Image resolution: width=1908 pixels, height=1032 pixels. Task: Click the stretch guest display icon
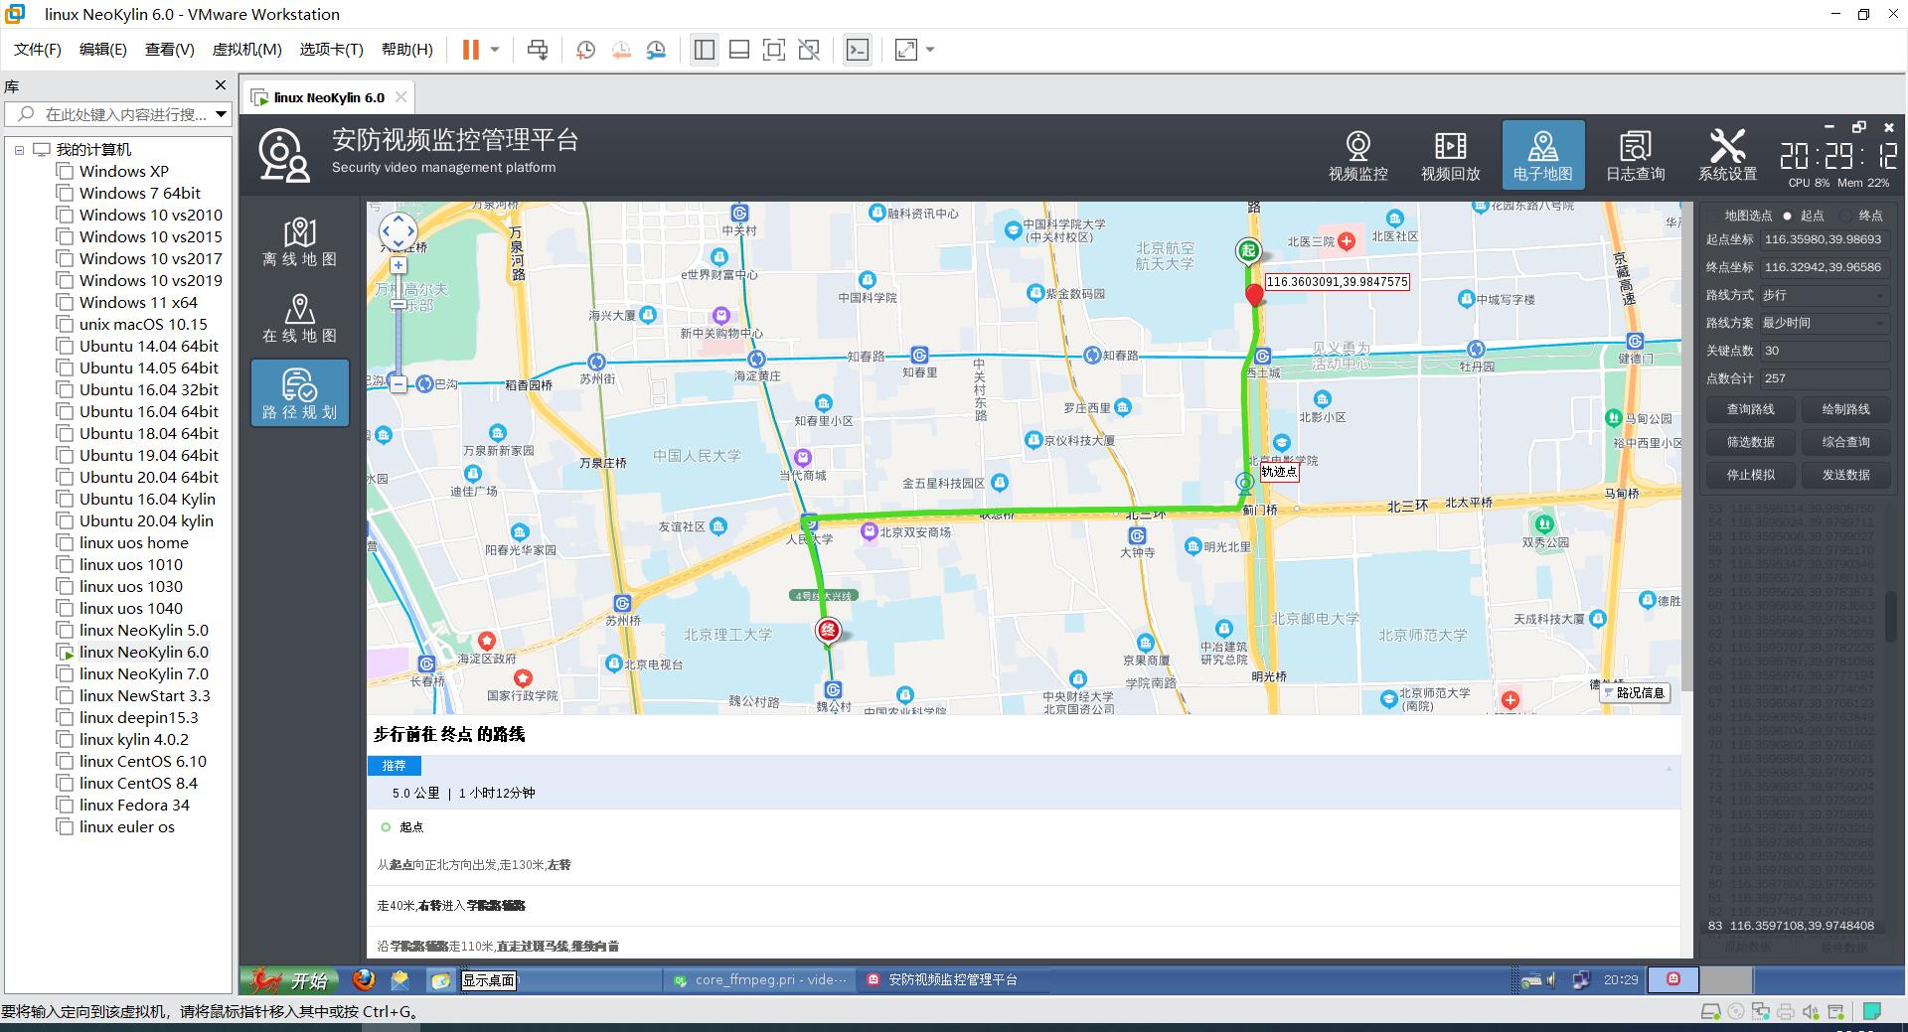point(906,50)
